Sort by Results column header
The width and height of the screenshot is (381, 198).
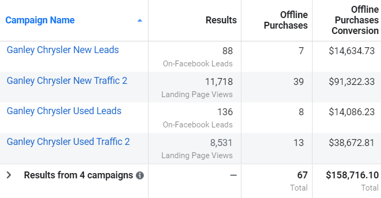[221, 20]
